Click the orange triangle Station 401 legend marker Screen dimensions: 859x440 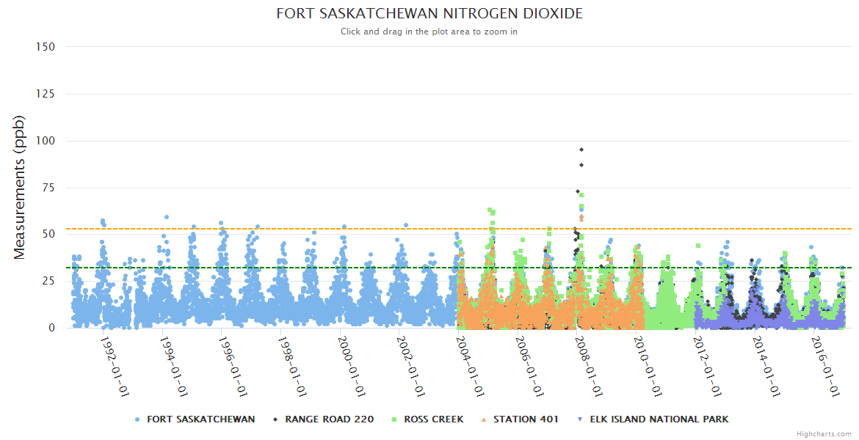click(485, 419)
